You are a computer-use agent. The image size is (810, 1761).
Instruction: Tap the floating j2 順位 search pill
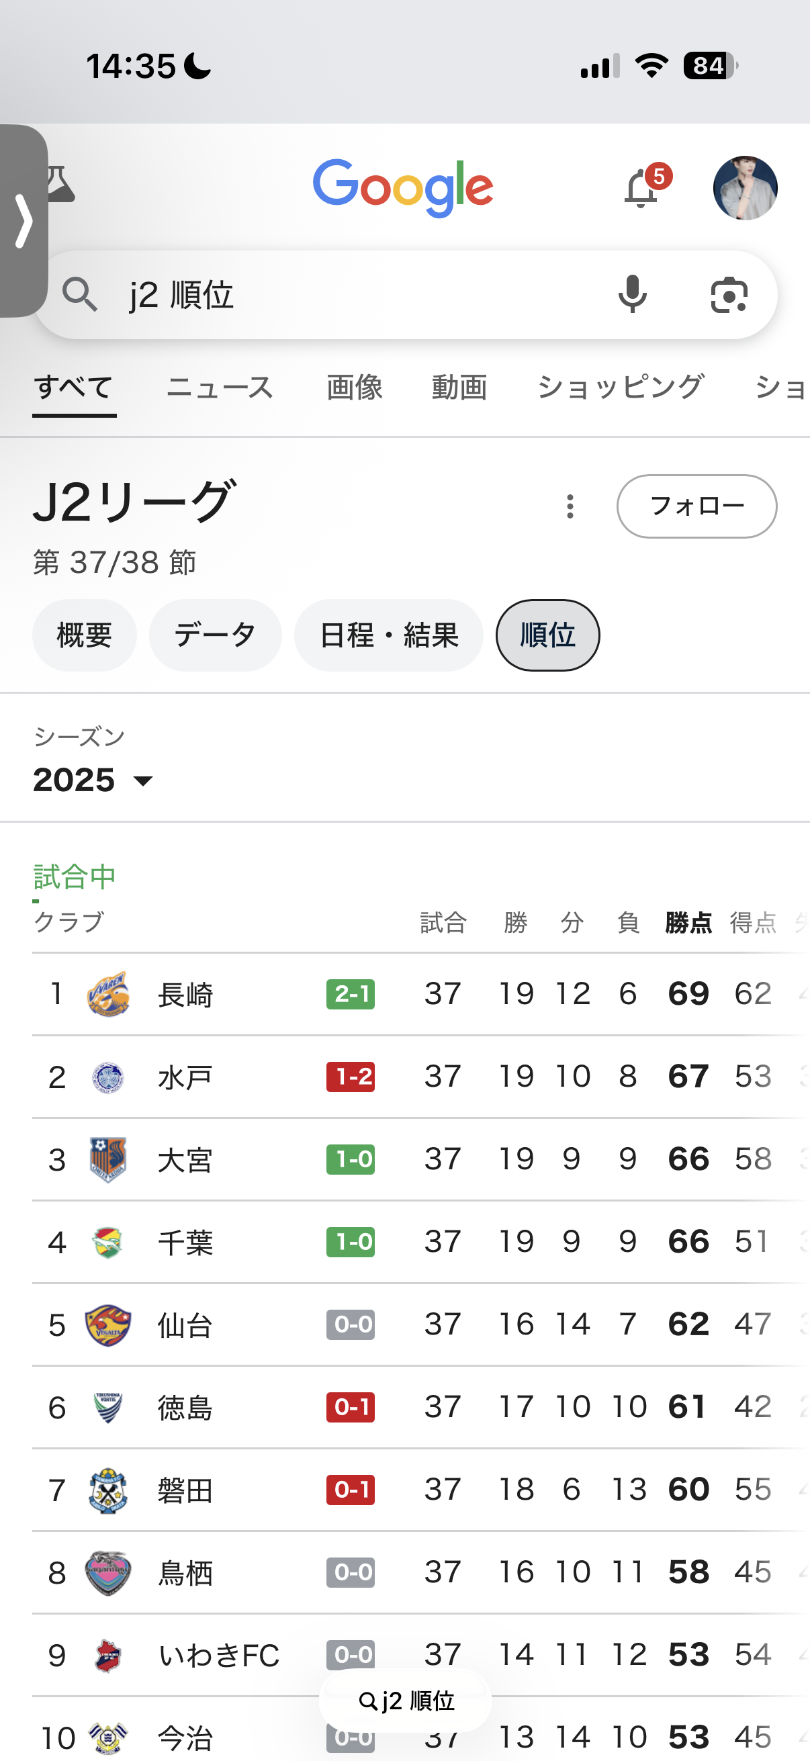click(406, 1701)
